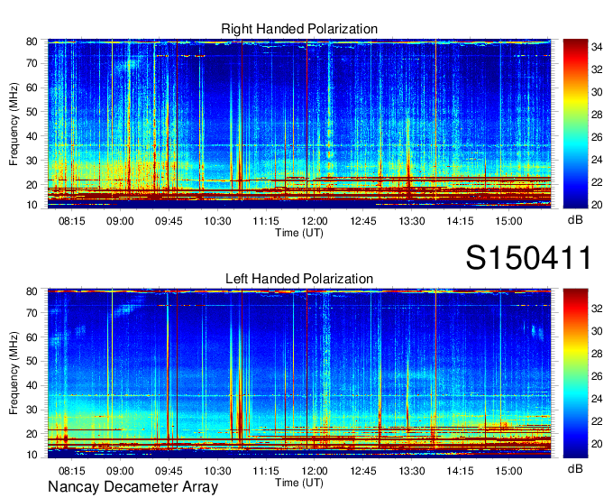Click the 15:00 time tick under Left Handed plot

pos(508,471)
